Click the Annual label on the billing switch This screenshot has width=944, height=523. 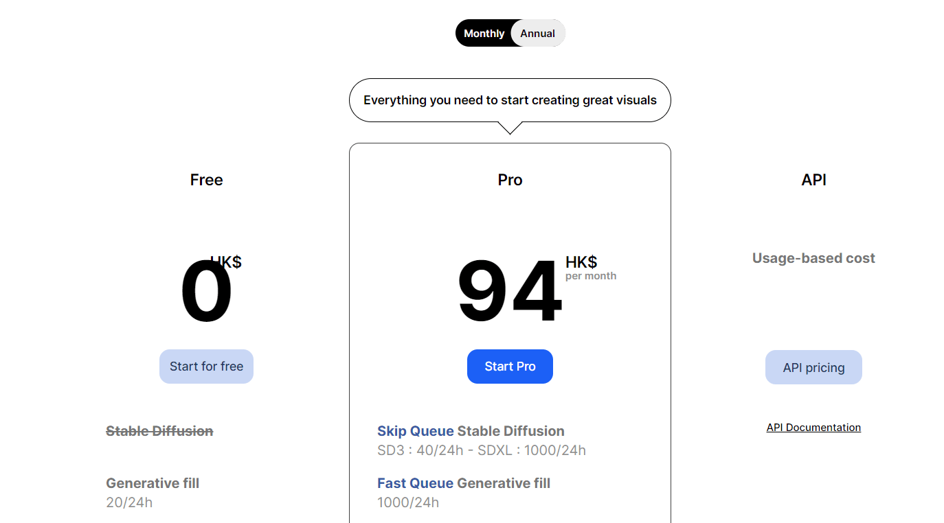pyautogui.click(x=537, y=33)
